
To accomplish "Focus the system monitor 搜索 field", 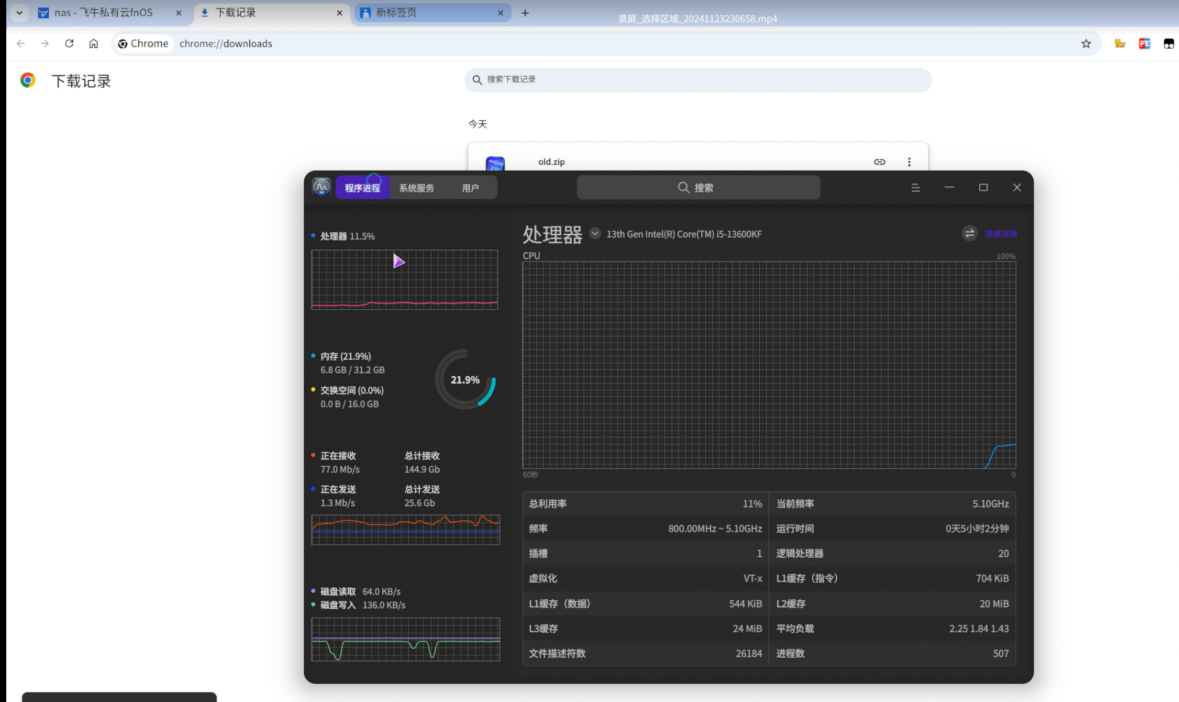I will 698,188.
